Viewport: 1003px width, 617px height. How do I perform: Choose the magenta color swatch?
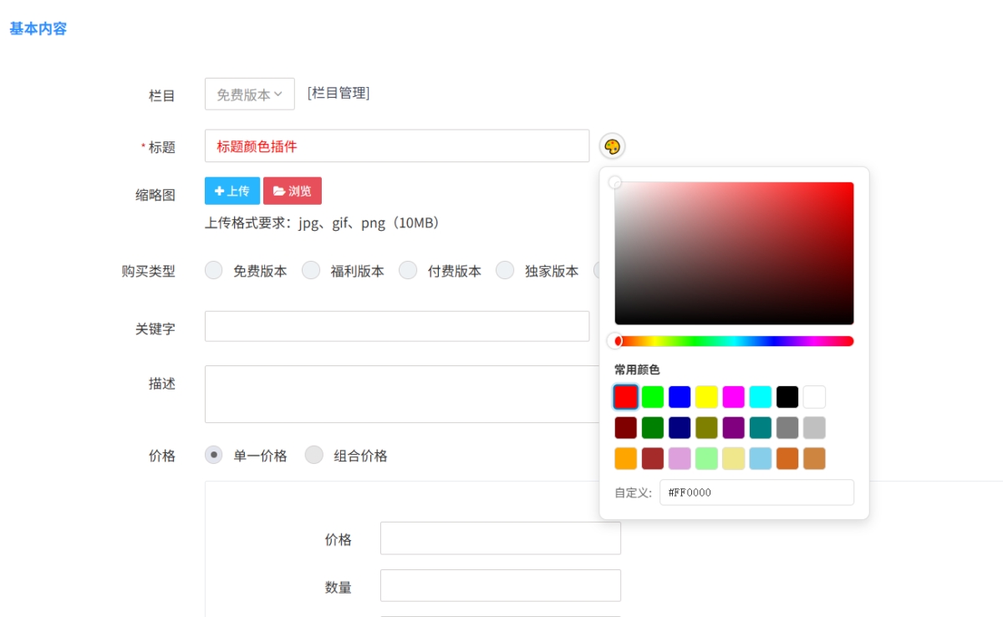(734, 396)
